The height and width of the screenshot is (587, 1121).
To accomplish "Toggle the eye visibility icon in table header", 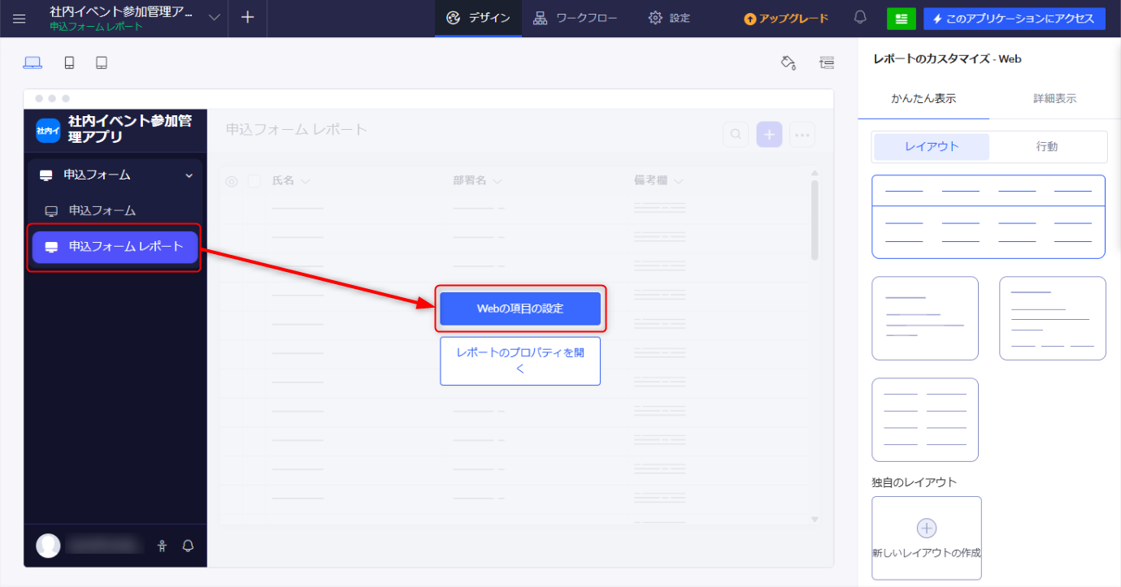I will coord(232,181).
